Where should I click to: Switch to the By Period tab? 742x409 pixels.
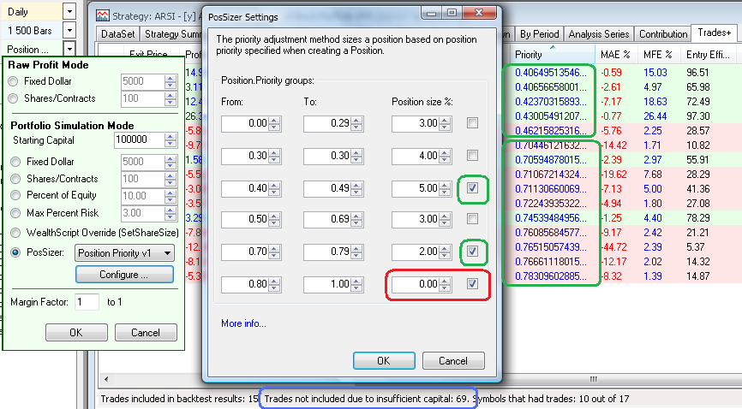[x=539, y=34]
